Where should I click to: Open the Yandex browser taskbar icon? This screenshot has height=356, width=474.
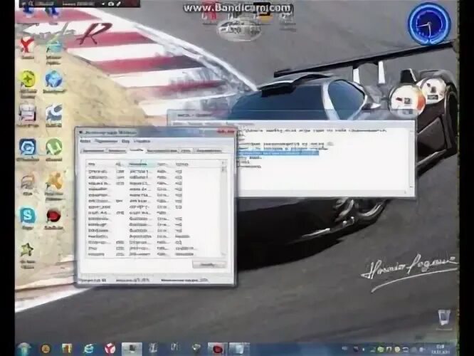(x=110, y=349)
